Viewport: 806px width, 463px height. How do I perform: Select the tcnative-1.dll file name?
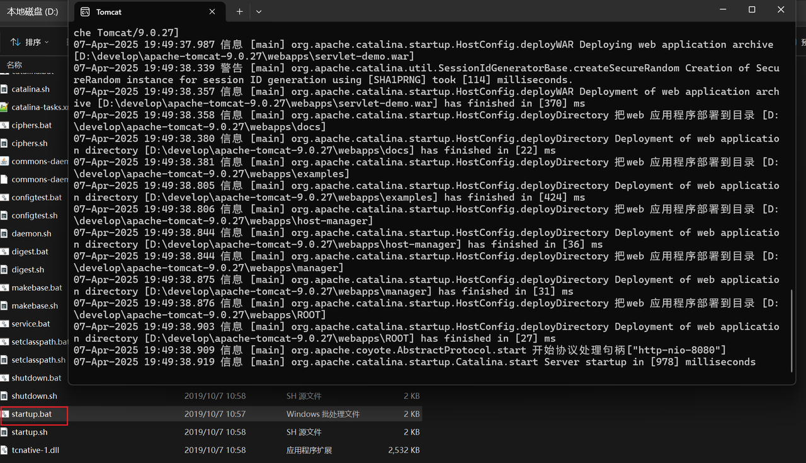pyautogui.click(x=35, y=450)
